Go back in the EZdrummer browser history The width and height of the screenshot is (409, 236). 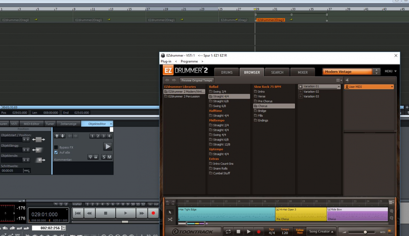(167, 80)
